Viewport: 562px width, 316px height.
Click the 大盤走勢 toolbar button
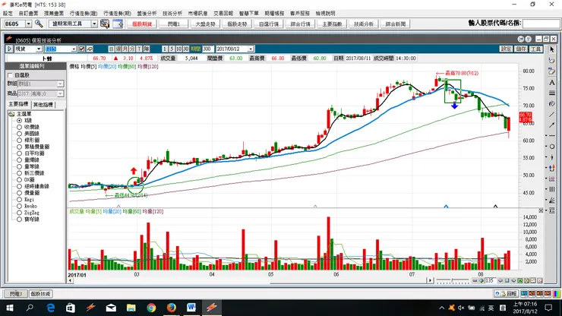tap(205, 24)
